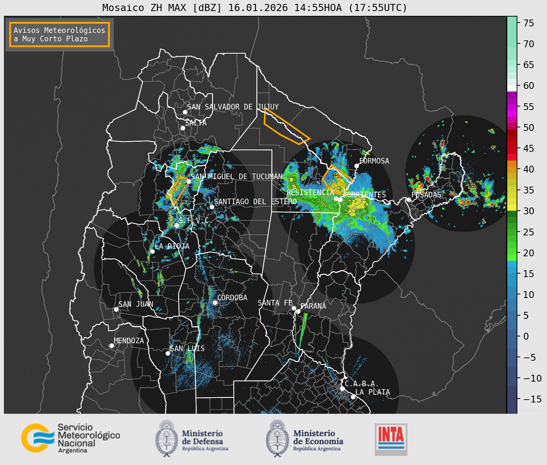Click the San Luis city marker

[x=168, y=353]
